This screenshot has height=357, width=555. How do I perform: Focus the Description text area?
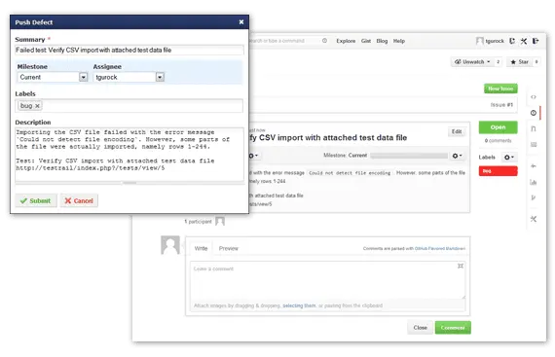coord(129,154)
